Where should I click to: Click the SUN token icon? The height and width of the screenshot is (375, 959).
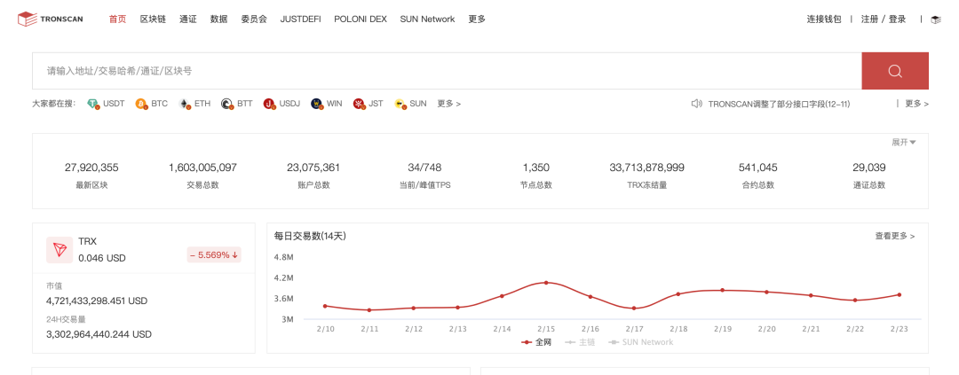pos(400,104)
